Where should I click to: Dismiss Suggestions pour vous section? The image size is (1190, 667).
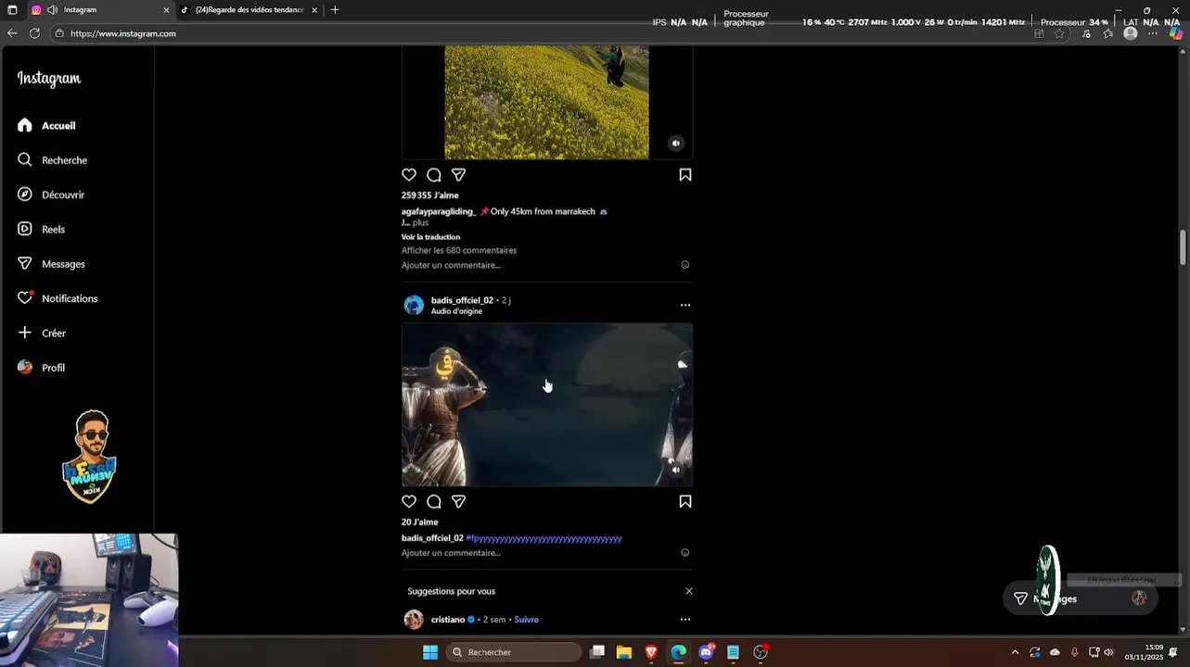pos(689,591)
